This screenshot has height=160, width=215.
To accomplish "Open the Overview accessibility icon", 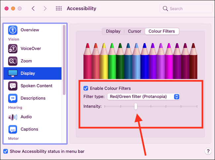I will tap(13, 30).
